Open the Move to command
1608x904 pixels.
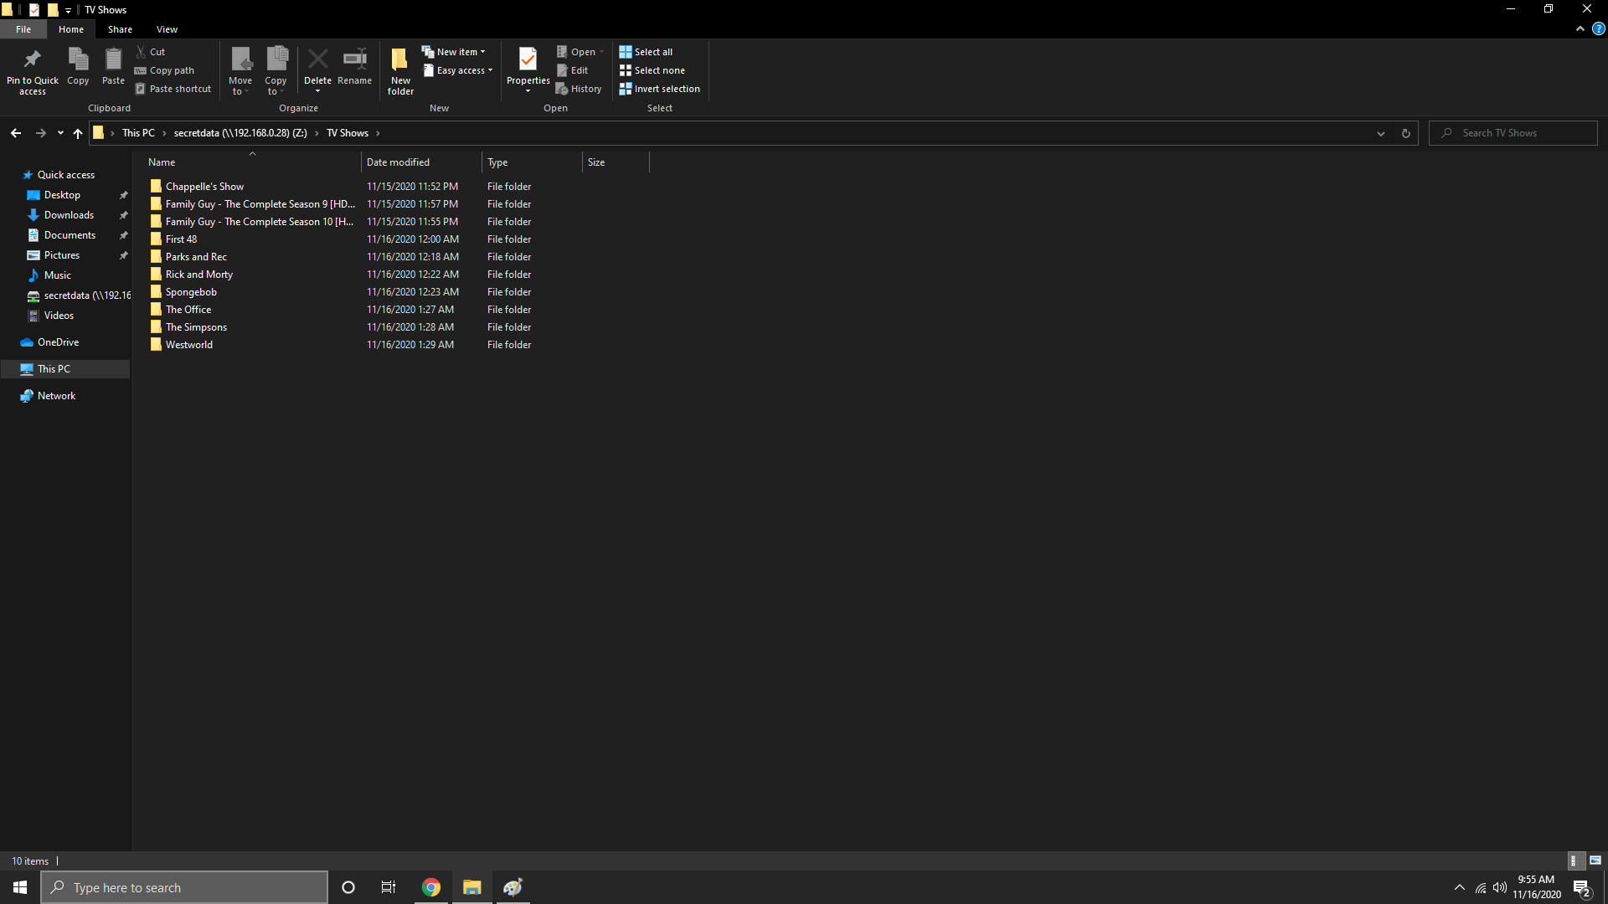[x=240, y=70]
